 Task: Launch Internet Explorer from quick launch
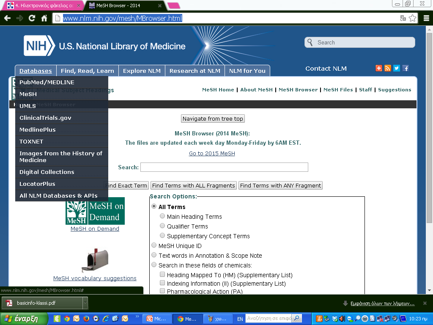coord(106,319)
